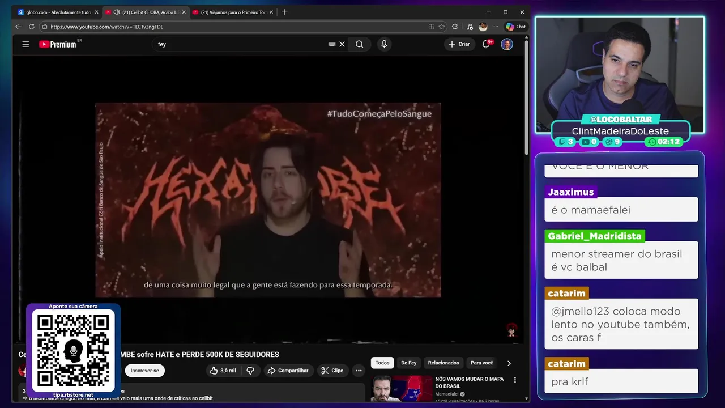Screen dimensions: 725x408
Task: Dislike the video
Action: pos(250,371)
